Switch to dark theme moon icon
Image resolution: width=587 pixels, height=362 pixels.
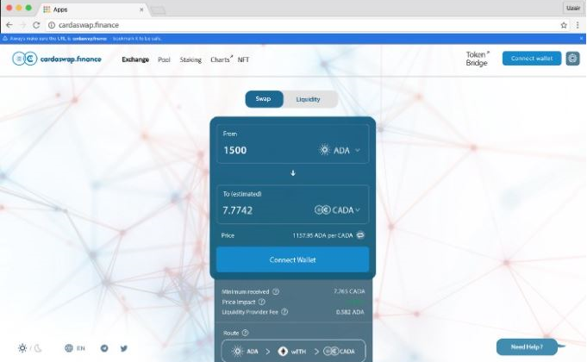point(38,348)
